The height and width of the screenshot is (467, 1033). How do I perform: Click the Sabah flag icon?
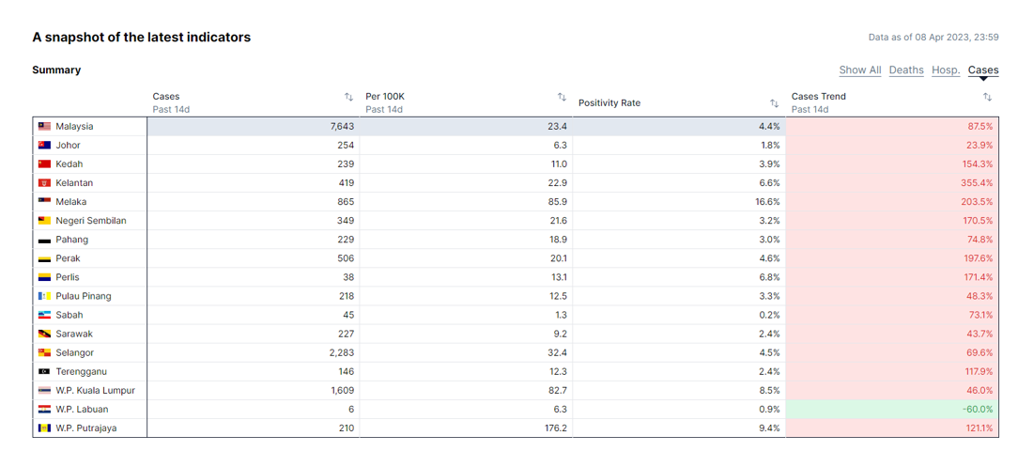click(x=45, y=316)
